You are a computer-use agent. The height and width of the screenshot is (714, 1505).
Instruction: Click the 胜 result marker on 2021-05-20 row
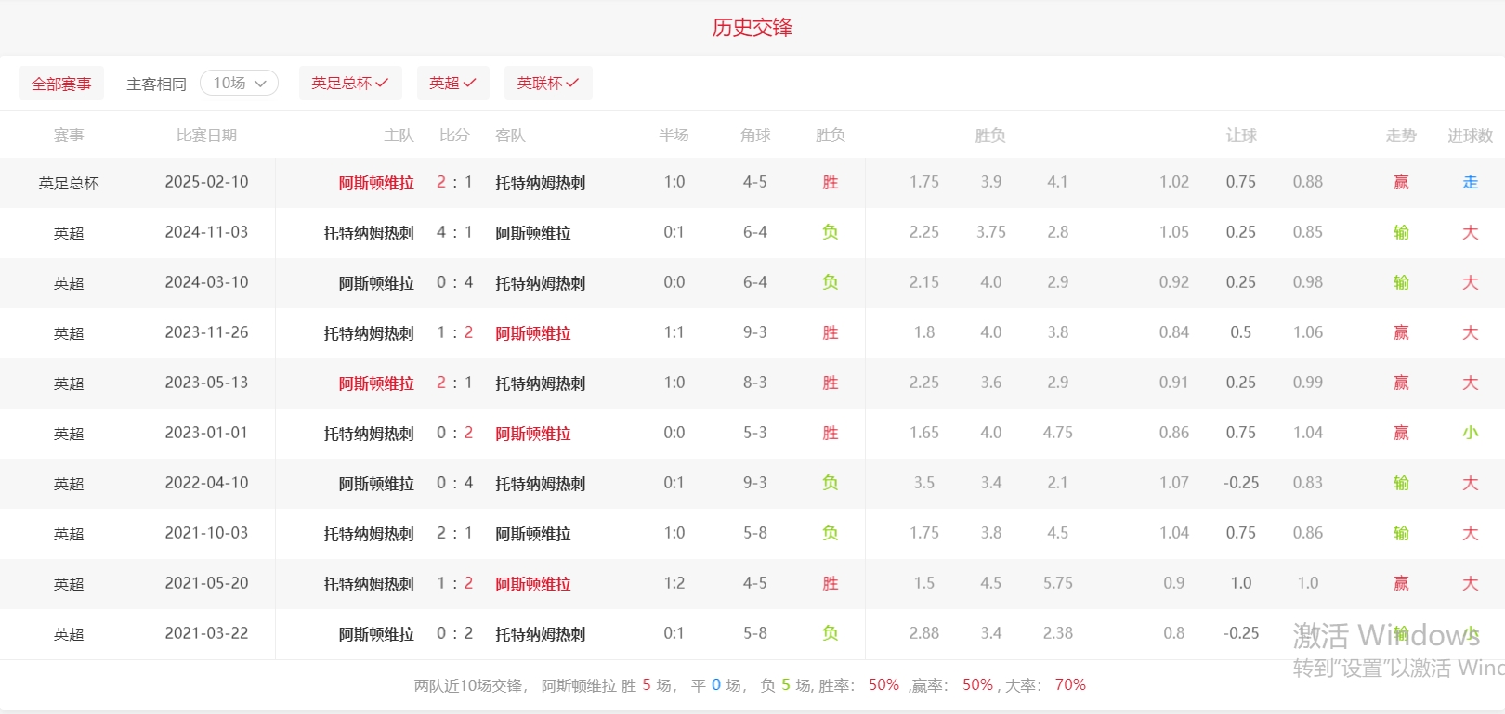[x=830, y=584]
